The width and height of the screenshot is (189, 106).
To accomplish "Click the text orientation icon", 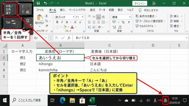I will (100, 27).
